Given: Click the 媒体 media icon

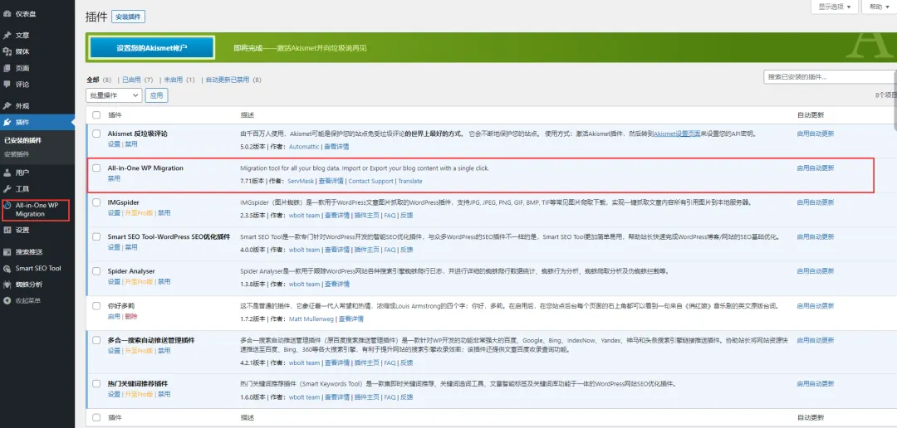Looking at the screenshot, I should pyautogui.click(x=7, y=51).
